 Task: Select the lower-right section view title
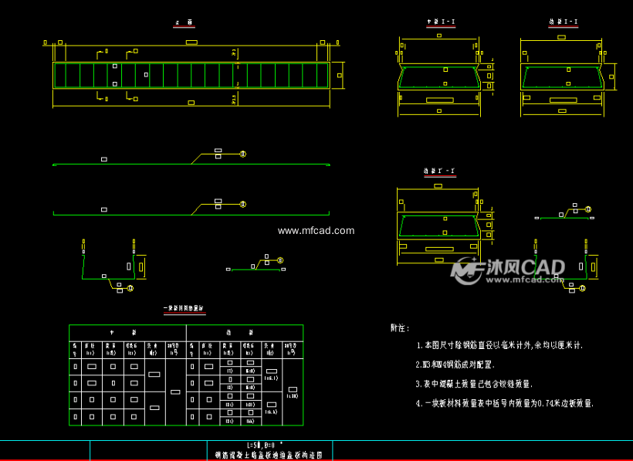(x=438, y=171)
